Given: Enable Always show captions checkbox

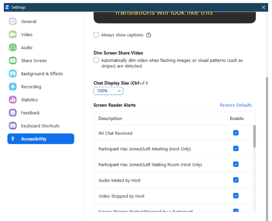Looking at the screenshot, I should tap(96, 35).
